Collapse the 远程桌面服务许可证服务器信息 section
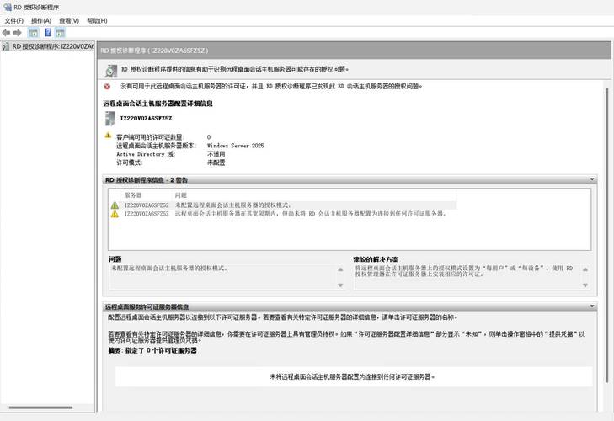Image resolution: width=614 pixels, height=421 pixels. tap(593, 306)
